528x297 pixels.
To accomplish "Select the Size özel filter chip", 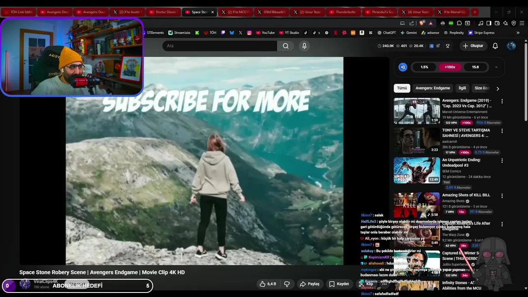I will point(481,88).
